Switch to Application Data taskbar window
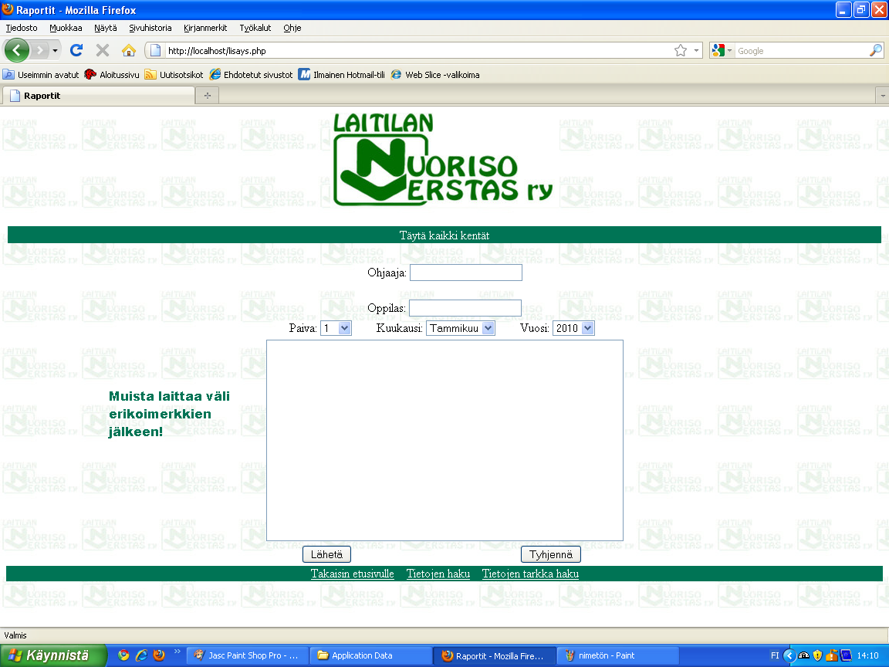 371,655
